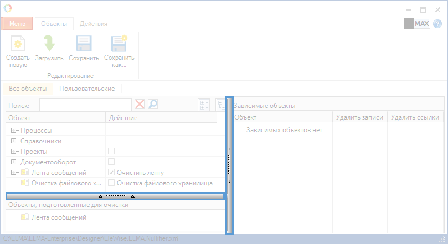
Task: Click the colorful application logo icon
Action: [8, 8]
